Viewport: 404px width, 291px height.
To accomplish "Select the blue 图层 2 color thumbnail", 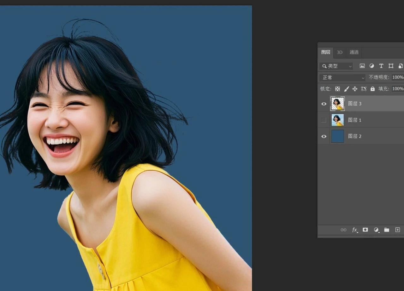I will (x=337, y=136).
